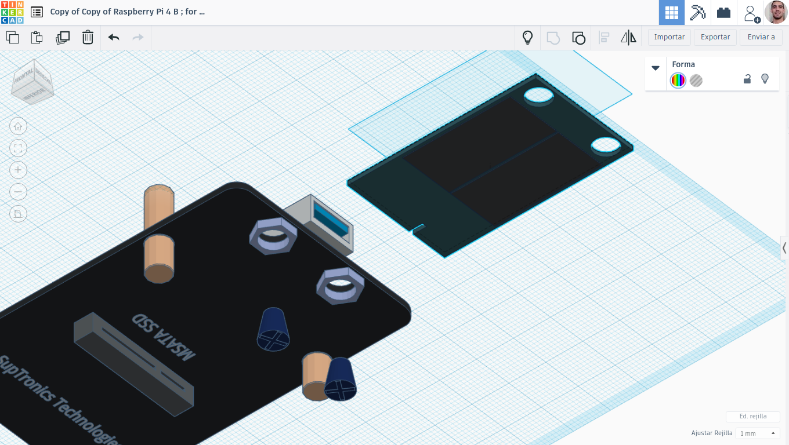789x445 pixels.
Task: Open the Ajustar Rejilla 1 mm dropdown
Action: point(758,433)
